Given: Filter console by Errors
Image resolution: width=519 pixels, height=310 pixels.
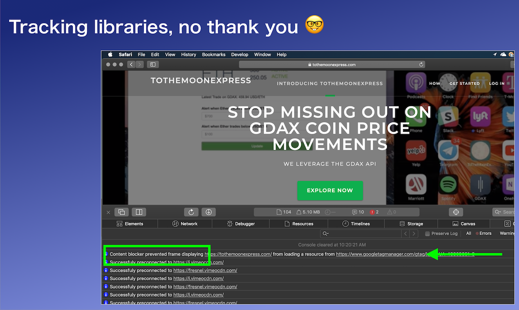Looking at the screenshot, I should (483, 234).
